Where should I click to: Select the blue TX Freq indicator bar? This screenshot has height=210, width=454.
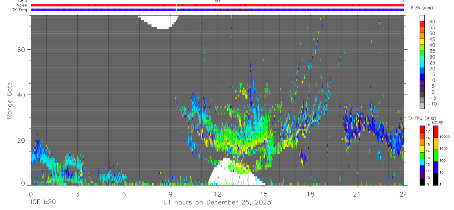coord(217,10)
